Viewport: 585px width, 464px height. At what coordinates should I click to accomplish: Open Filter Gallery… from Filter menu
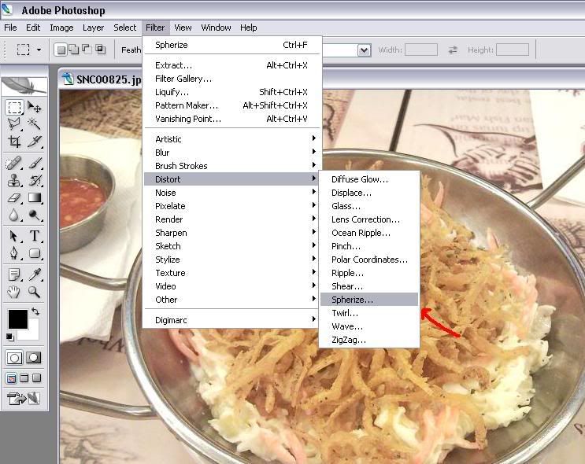pyautogui.click(x=232, y=79)
